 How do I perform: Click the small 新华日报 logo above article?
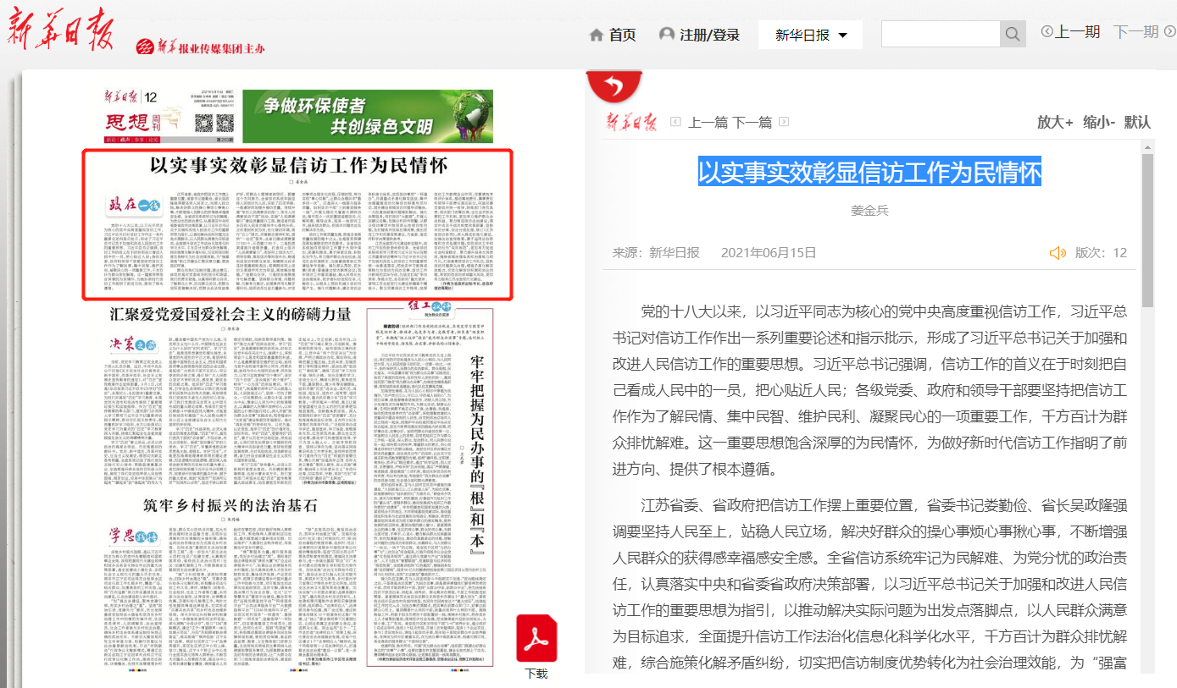tap(631, 121)
